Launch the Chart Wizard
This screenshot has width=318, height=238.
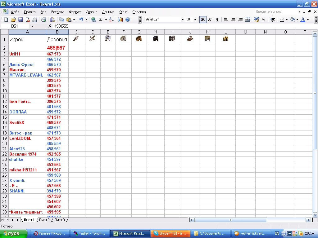point(120,20)
